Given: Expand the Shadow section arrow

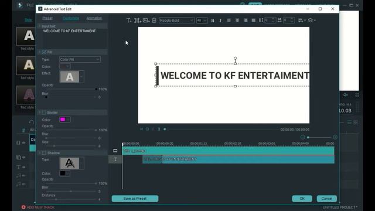Looking at the screenshot, I should tap(40, 153).
